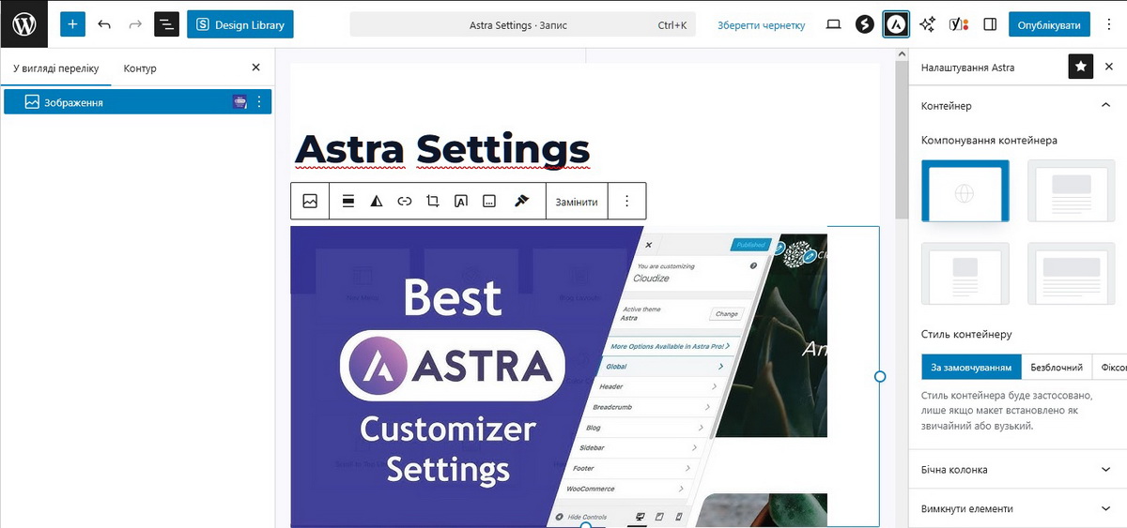Click the Опублікувати button

pos(1049,24)
